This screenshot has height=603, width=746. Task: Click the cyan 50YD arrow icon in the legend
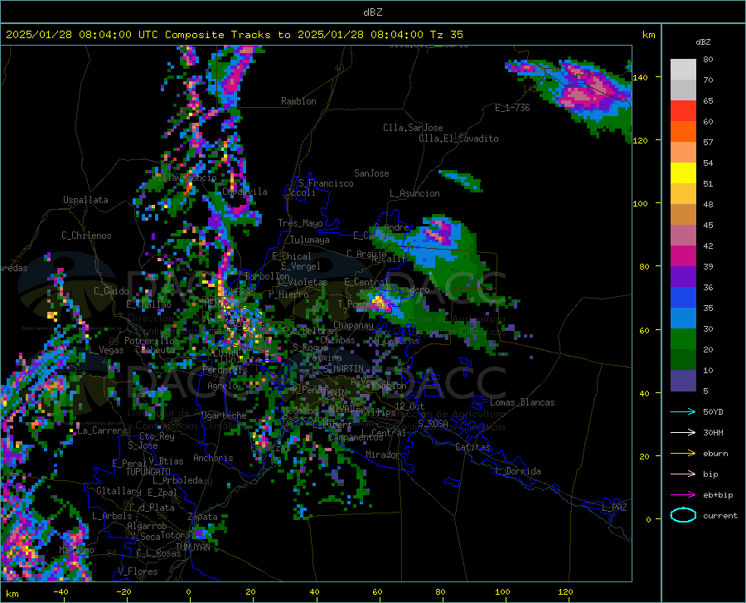point(683,411)
